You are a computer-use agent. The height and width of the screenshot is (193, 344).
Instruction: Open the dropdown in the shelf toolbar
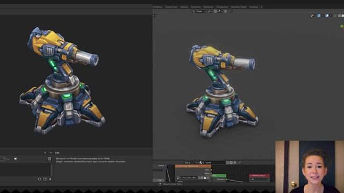point(3,159)
